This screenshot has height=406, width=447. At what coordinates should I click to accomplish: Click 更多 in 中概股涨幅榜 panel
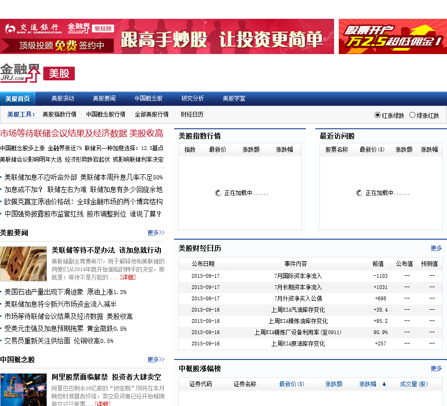436,369
